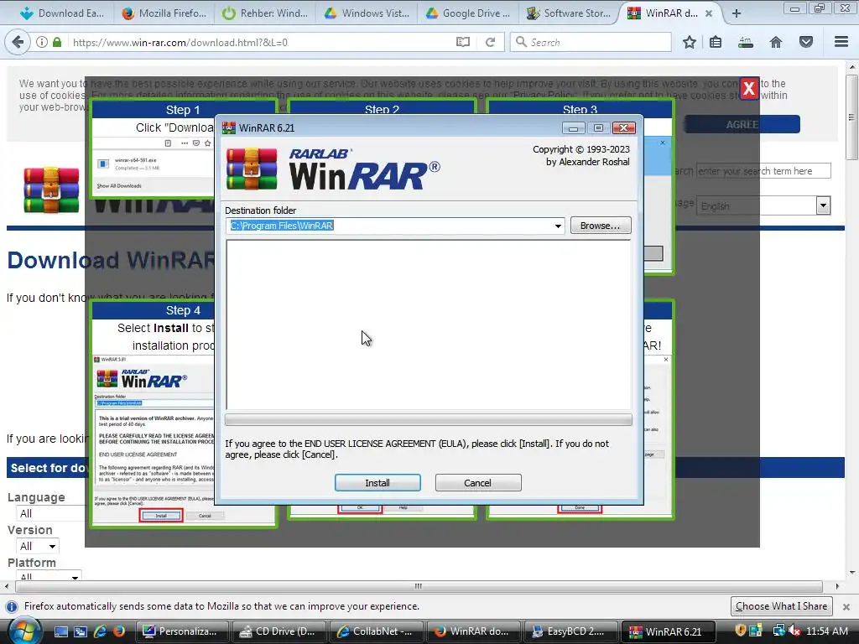
Task: Click the system clock showing 11:54 AM
Action: [x=826, y=631]
